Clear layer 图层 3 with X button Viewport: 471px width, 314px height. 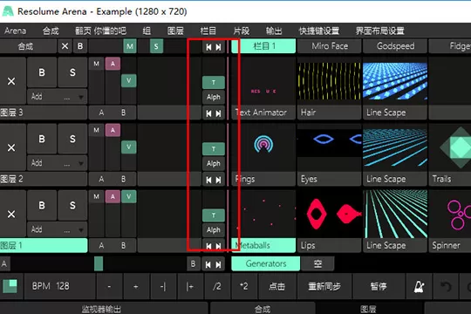point(11,81)
